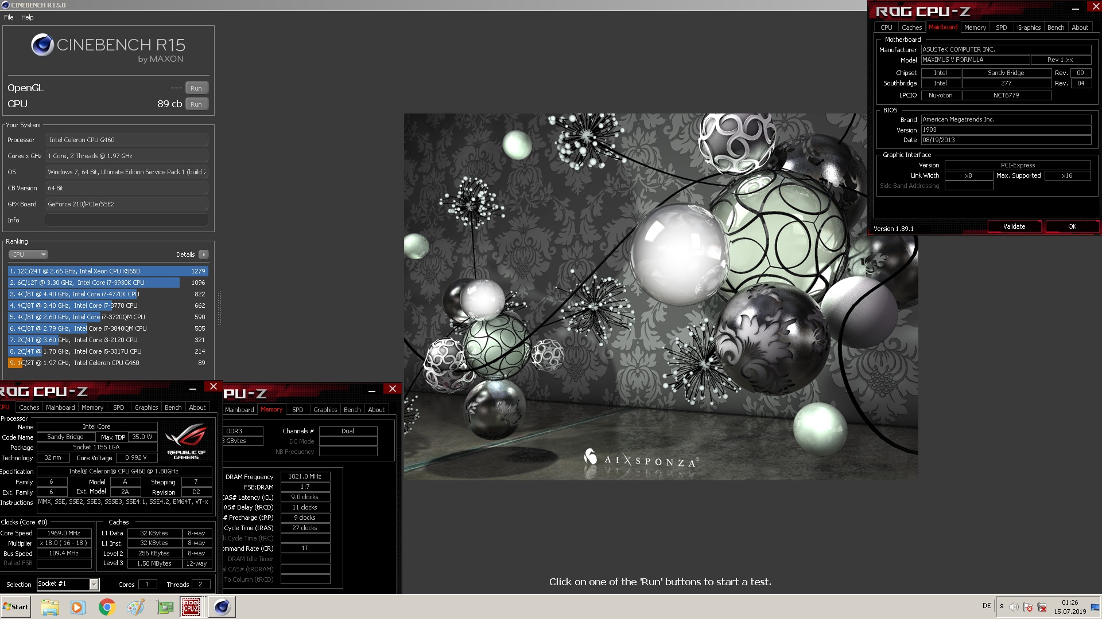This screenshot has height=619, width=1102.
Task: Select Core i5-3317U ranking row
Action: [x=108, y=351]
